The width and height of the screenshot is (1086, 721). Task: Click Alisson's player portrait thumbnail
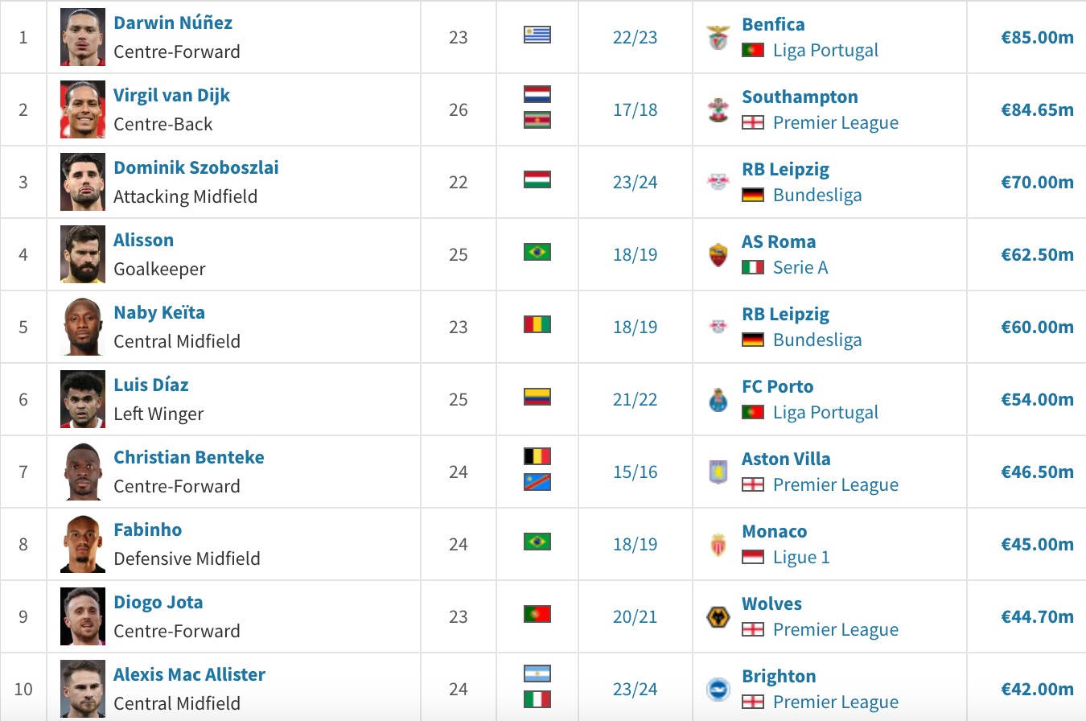click(83, 254)
